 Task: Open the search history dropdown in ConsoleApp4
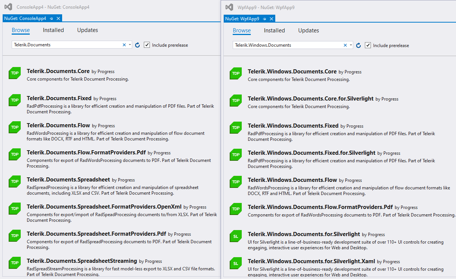130,45
